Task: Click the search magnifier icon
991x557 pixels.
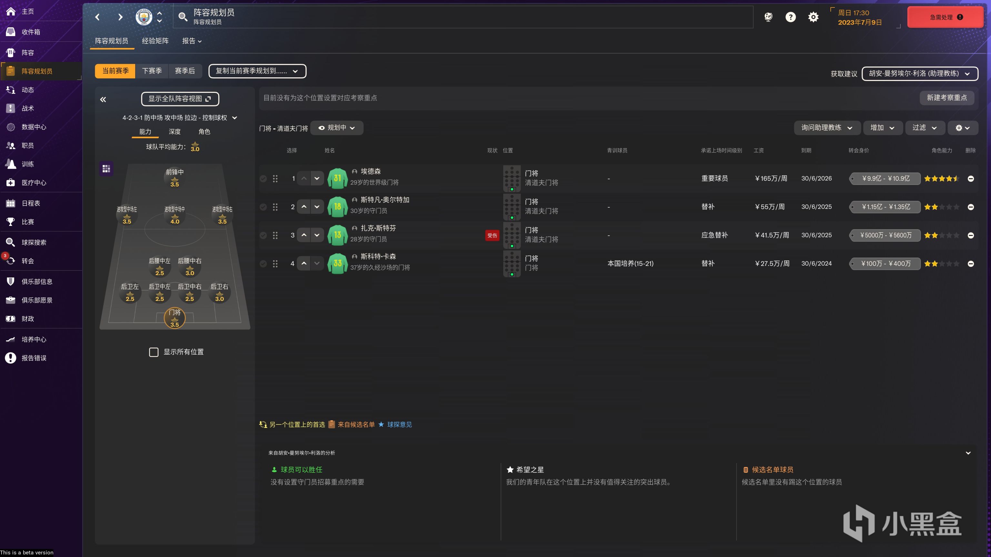Action: tap(183, 17)
